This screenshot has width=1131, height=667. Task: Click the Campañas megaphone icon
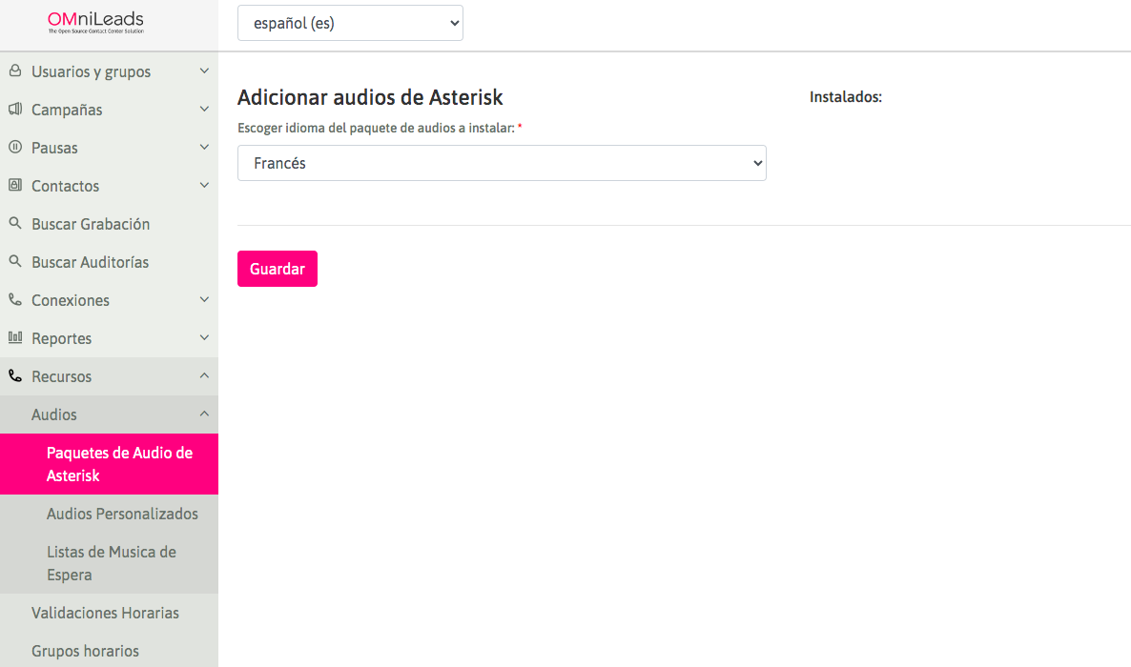pos(14,110)
